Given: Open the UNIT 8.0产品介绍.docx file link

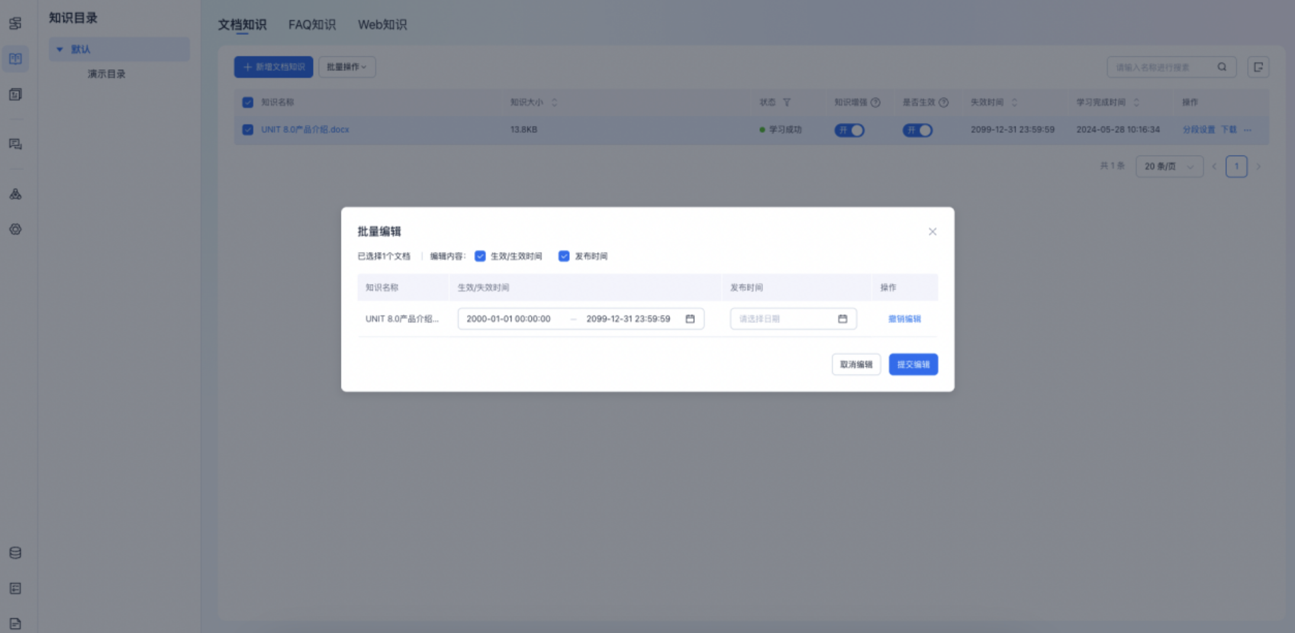Looking at the screenshot, I should (x=305, y=130).
